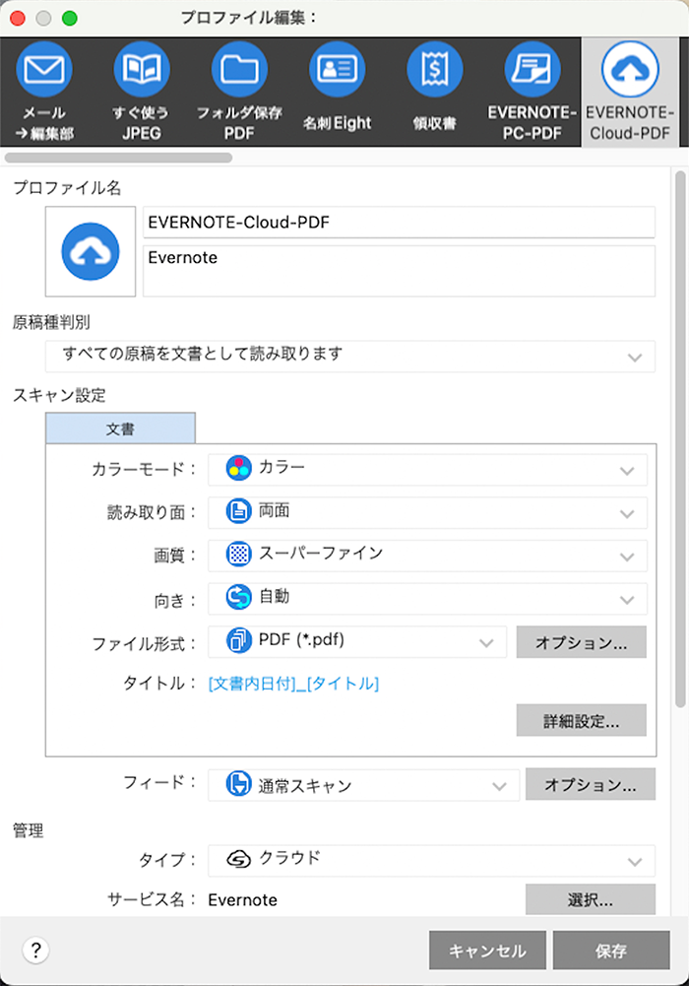Select the 名刺Eight business card profile icon
Screen dimensions: 689x986
tap(336, 69)
